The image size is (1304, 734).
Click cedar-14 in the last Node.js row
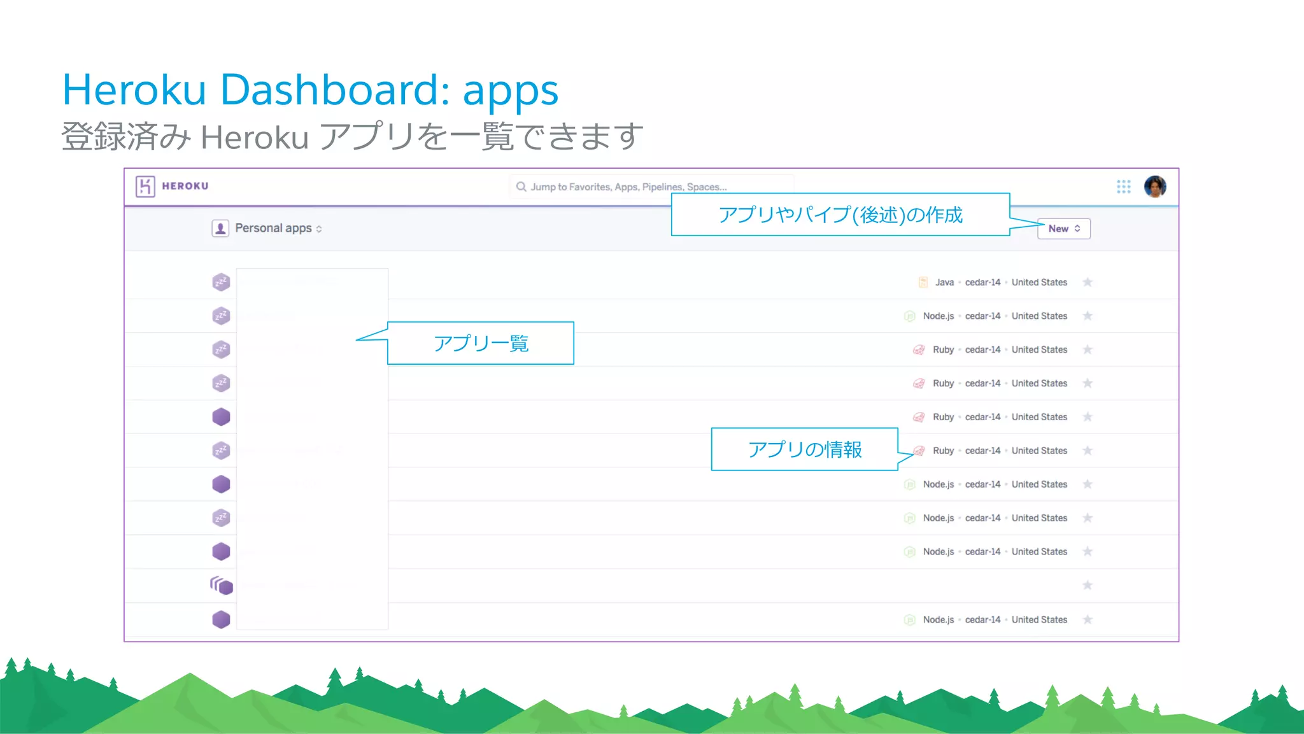(x=982, y=619)
